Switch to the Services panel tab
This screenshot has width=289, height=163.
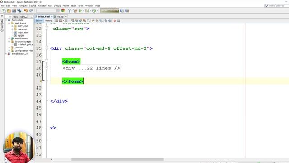point(23,17)
